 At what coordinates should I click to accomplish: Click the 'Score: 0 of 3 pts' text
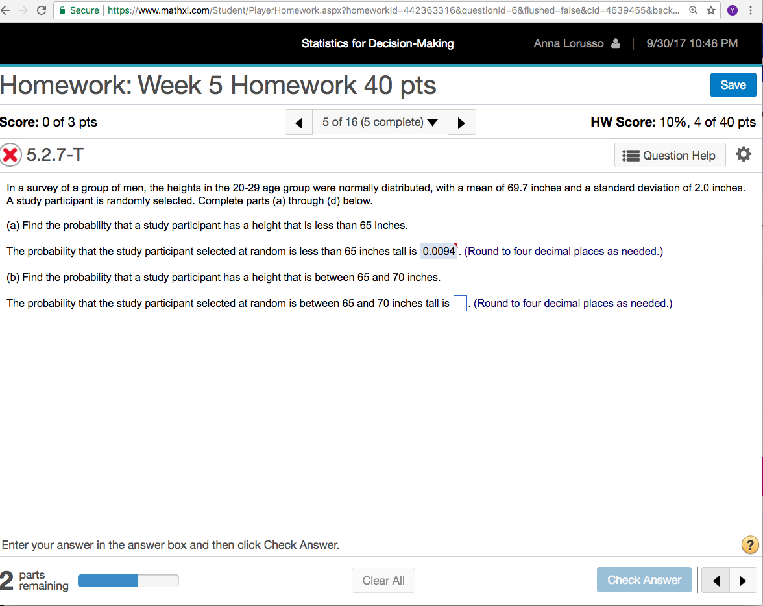pyautogui.click(x=48, y=122)
